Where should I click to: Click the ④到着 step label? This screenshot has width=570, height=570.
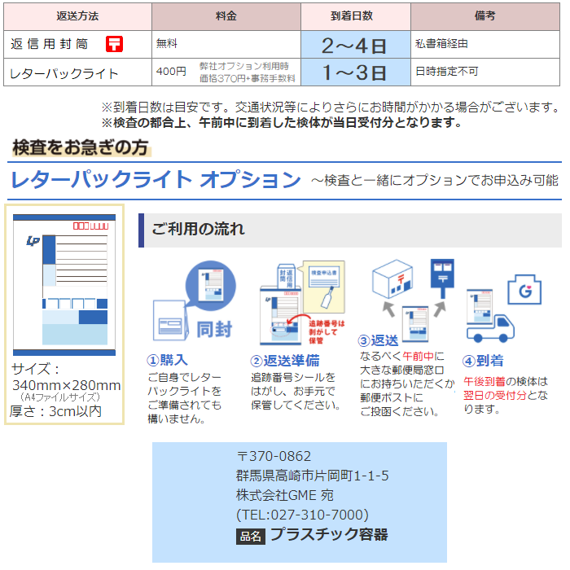pyautogui.click(x=484, y=360)
